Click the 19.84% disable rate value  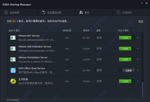(86, 81)
